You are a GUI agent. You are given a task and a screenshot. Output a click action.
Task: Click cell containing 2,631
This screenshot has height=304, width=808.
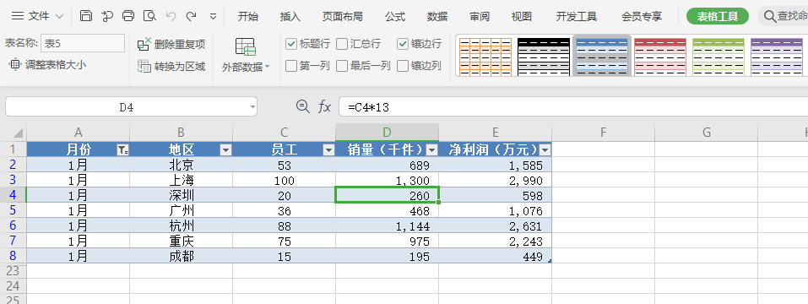click(x=496, y=225)
